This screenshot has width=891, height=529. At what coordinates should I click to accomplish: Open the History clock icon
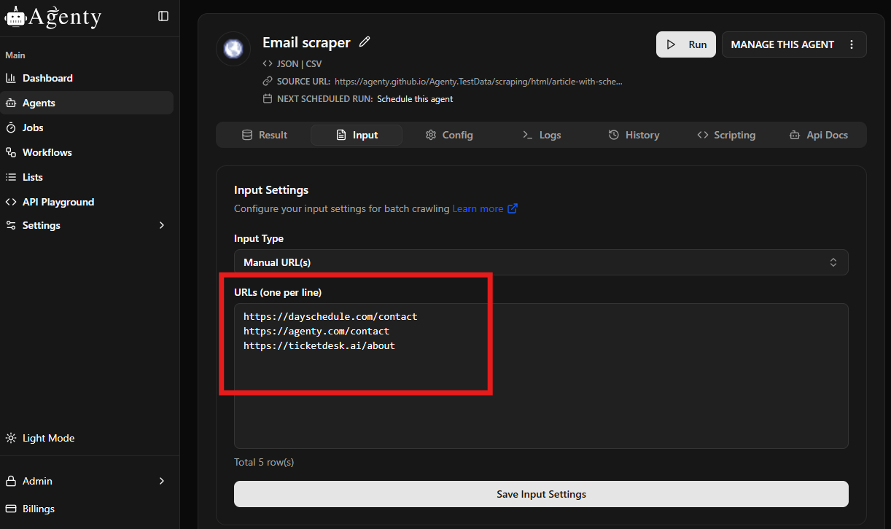[612, 134]
